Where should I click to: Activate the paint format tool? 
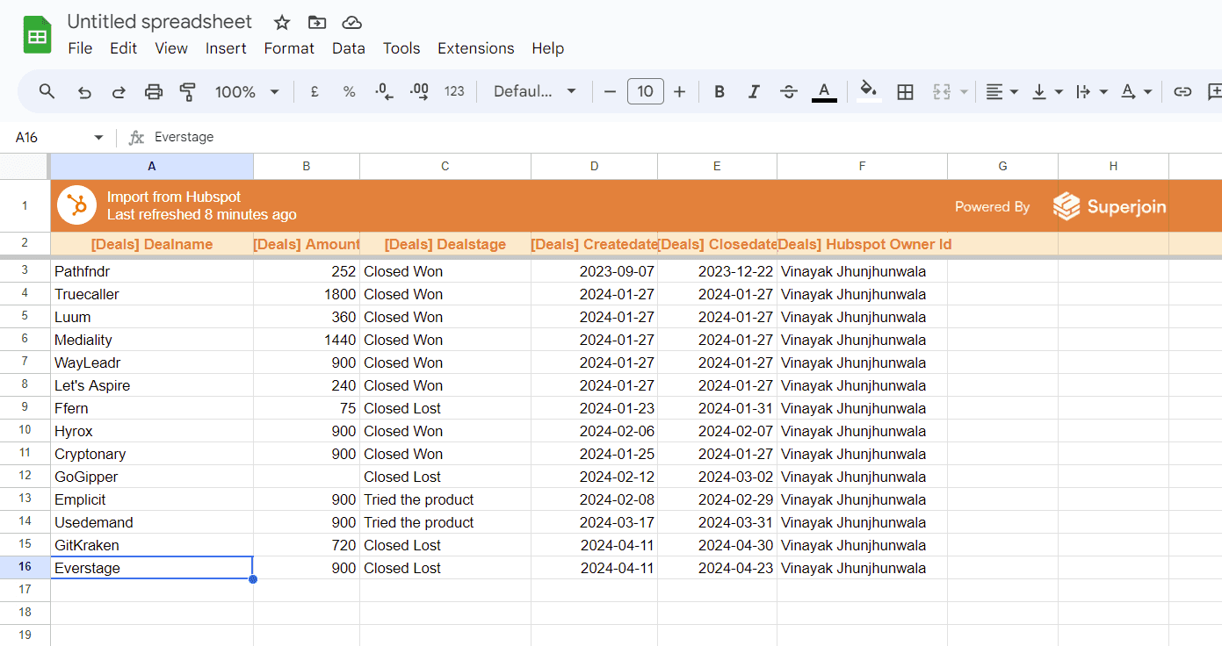(187, 91)
